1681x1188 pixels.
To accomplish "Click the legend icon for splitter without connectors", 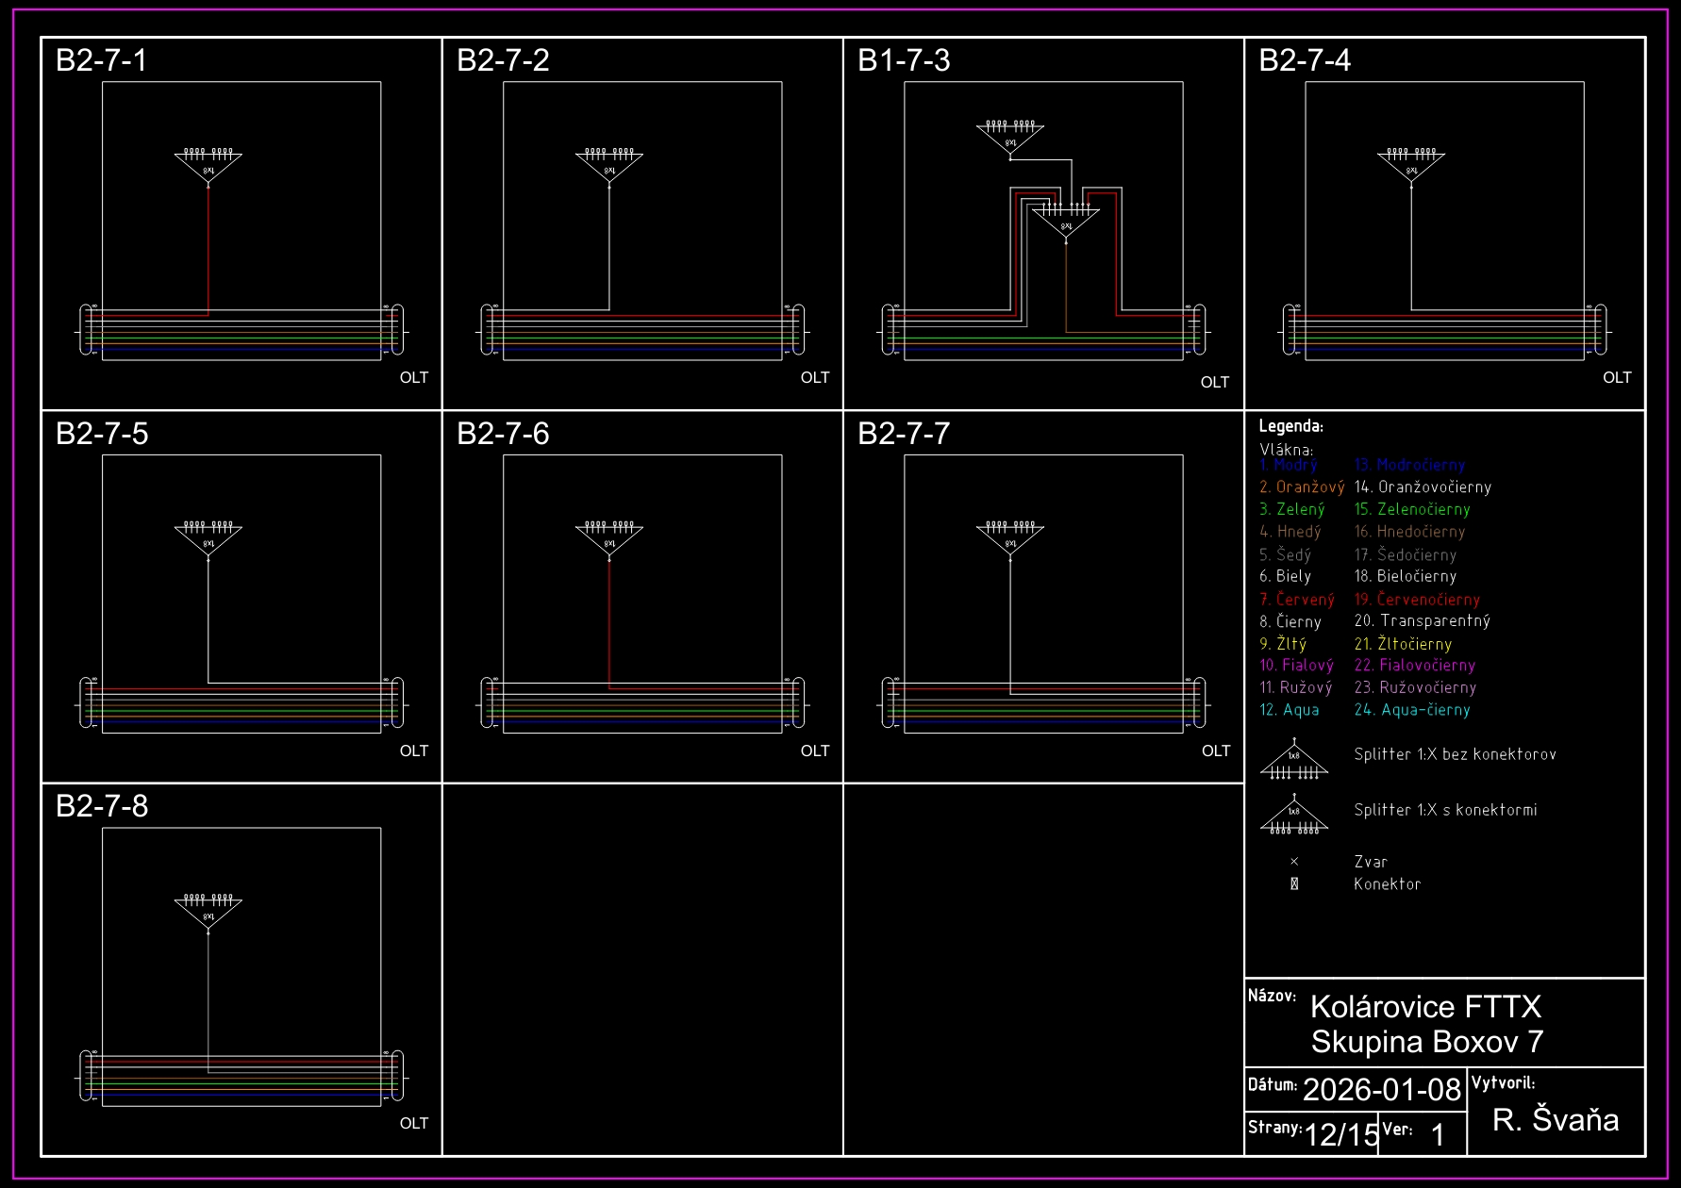I will click(x=1294, y=761).
